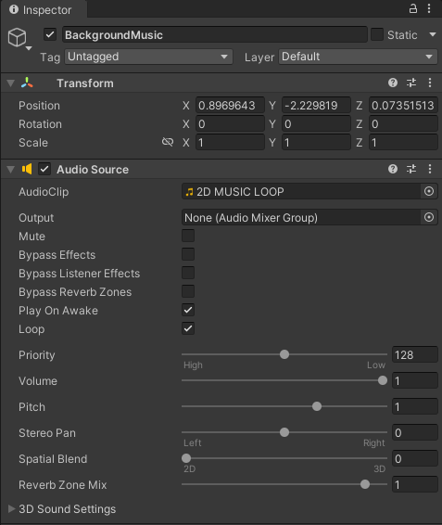Open the Inspector tab's three-dot options menu
The width and height of the screenshot is (442, 525).
click(429, 8)
